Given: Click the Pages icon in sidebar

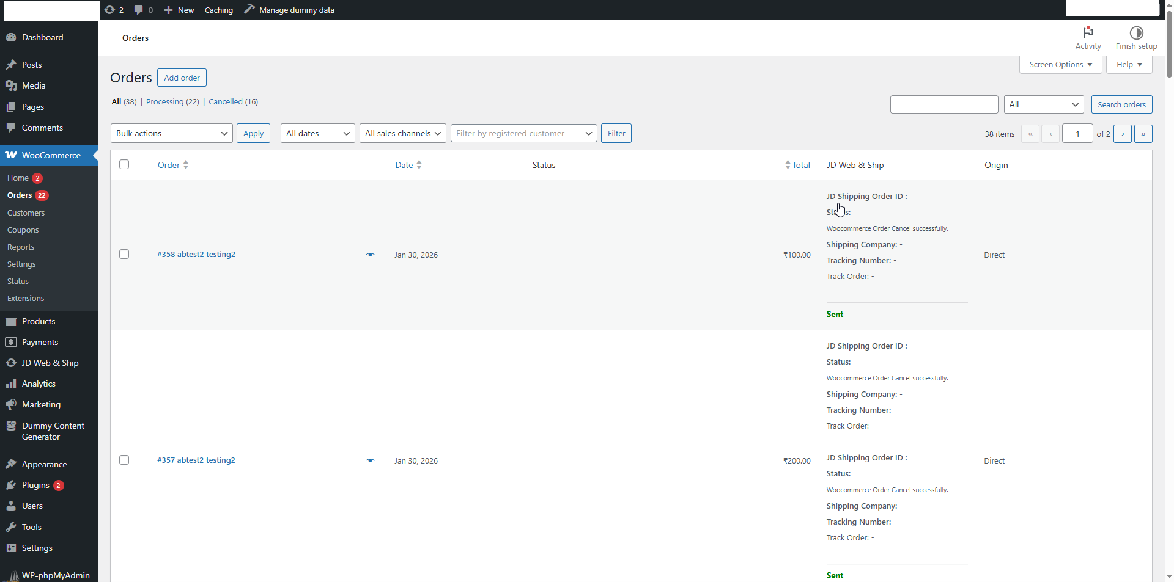Looking at the screenshot, I should click(11, 107).
